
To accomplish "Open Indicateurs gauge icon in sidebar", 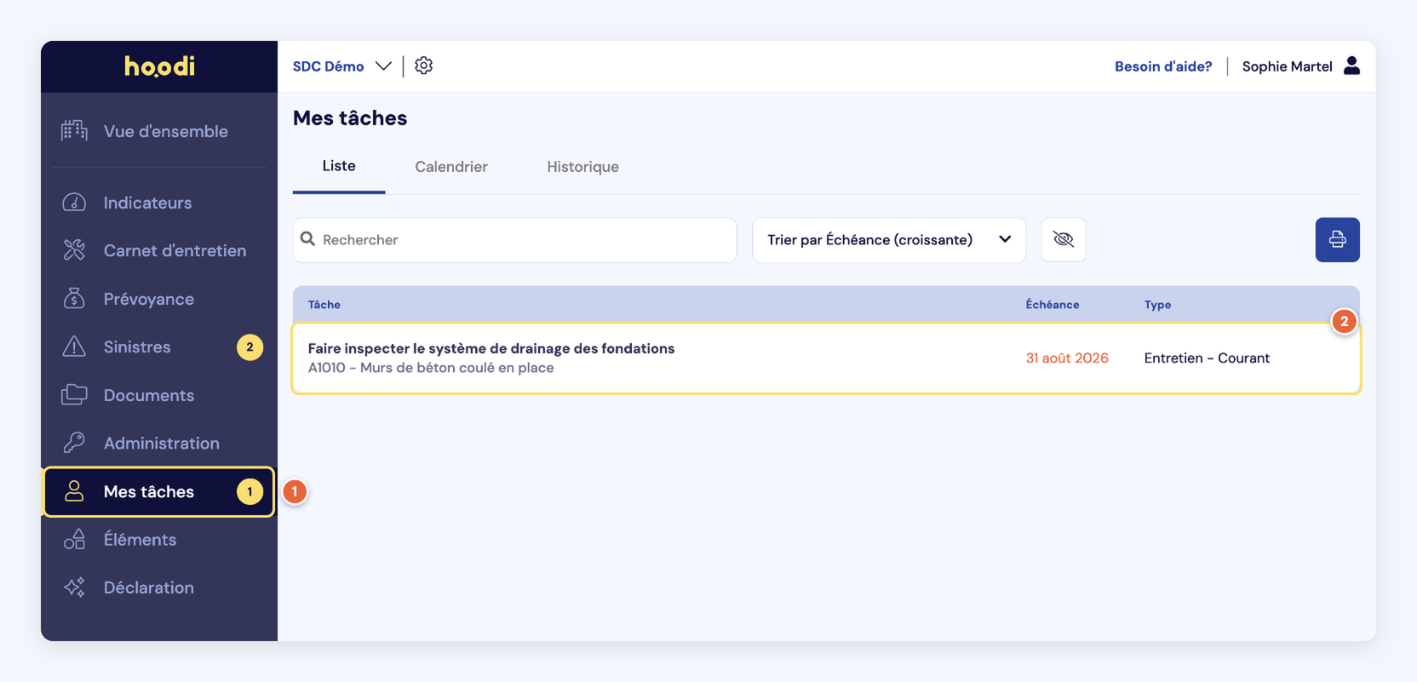I will click(x=74, y=203).
